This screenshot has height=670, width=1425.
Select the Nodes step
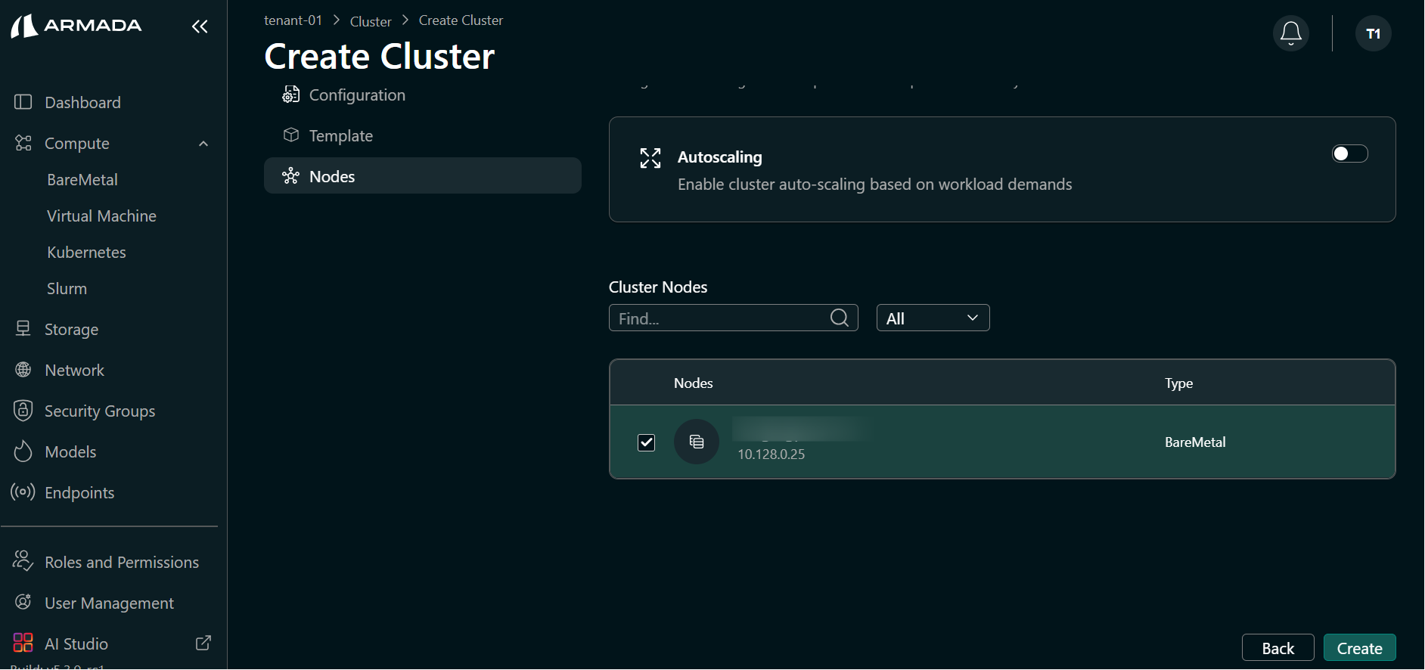[x=422, y=175]
